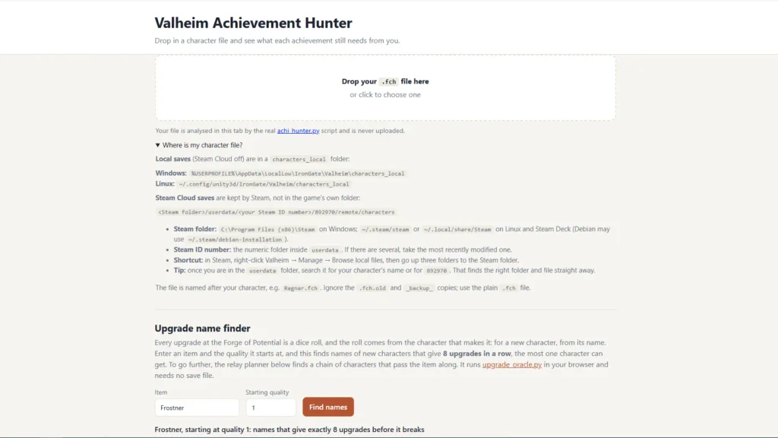Click the 'Shortcut:' bullet label
Image resolution: width=778 pixels, height=438 pixels.
coord(188,260)
